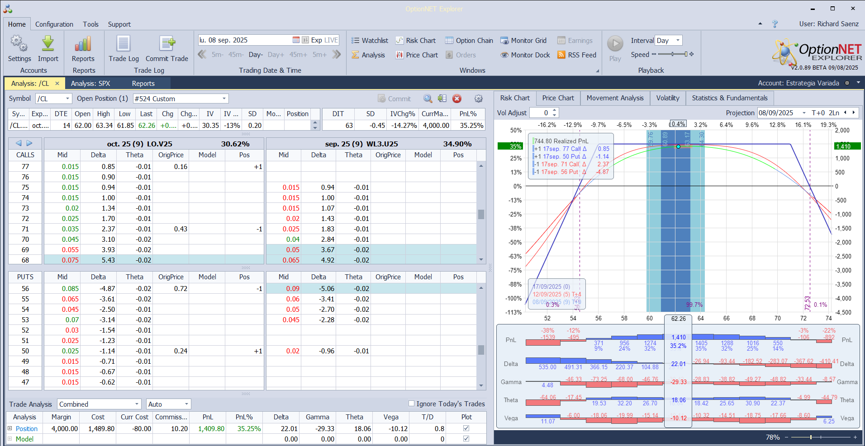Open the Auto dropdown

pos(186,404)
